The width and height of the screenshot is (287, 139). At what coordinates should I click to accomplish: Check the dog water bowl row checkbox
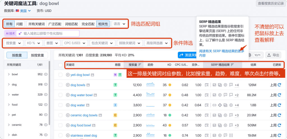tap(61, 95)
